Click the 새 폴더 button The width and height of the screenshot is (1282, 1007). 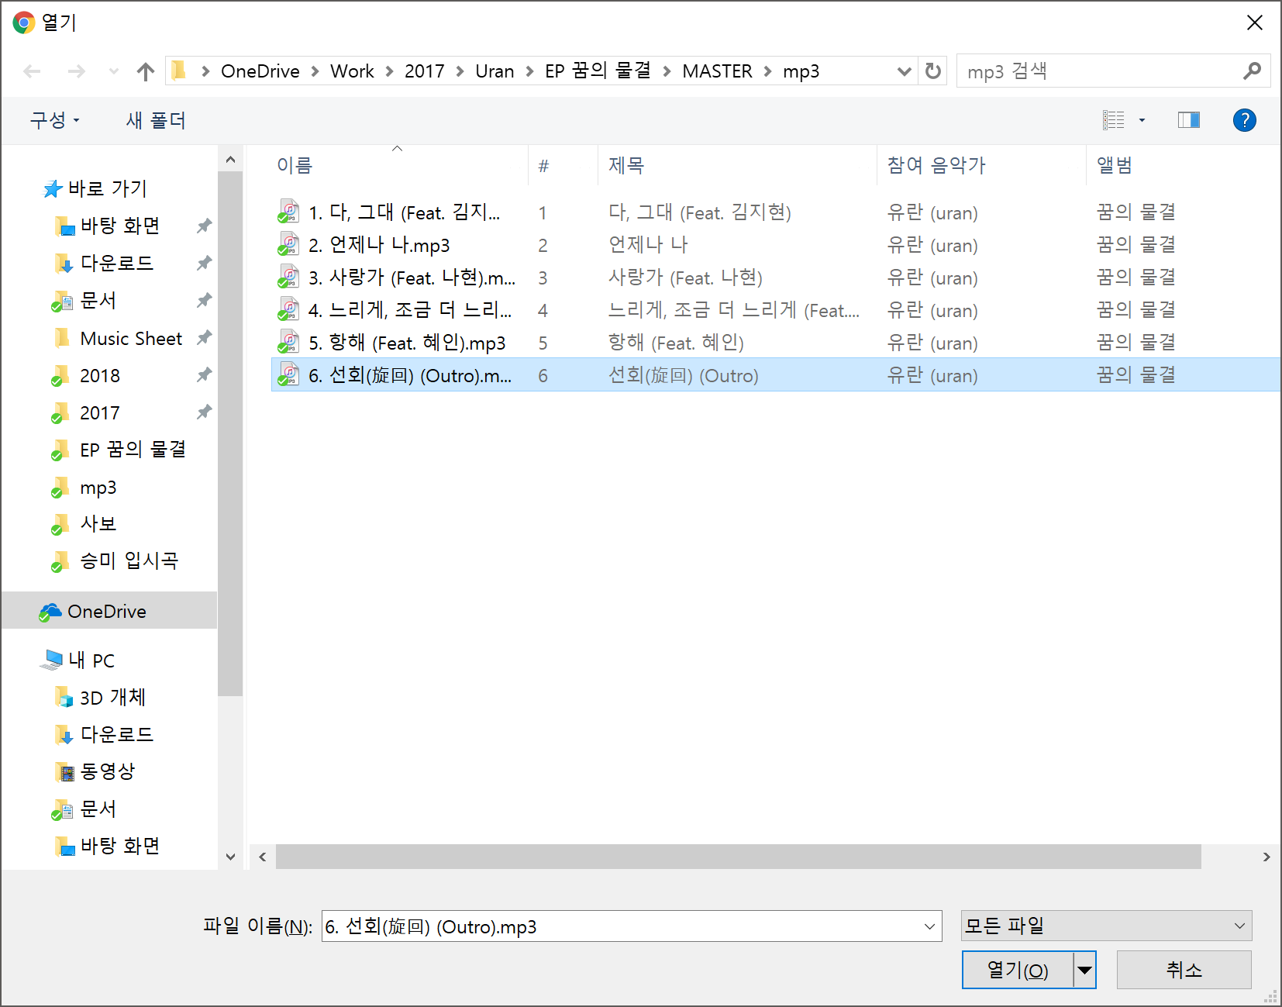tap(156, 120)
